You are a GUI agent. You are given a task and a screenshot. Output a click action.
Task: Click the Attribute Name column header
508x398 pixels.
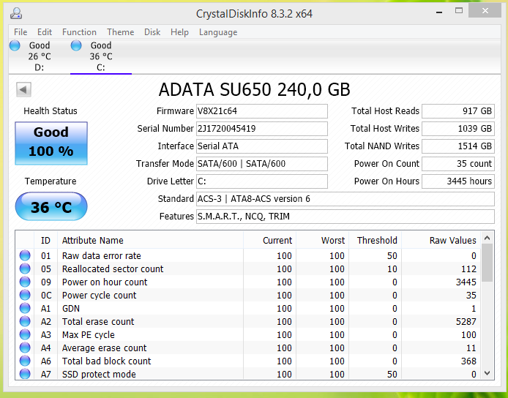[150, 240]
